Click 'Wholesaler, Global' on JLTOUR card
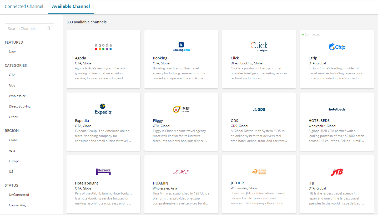Screen dimensions: 378x215 coord(244,188)
